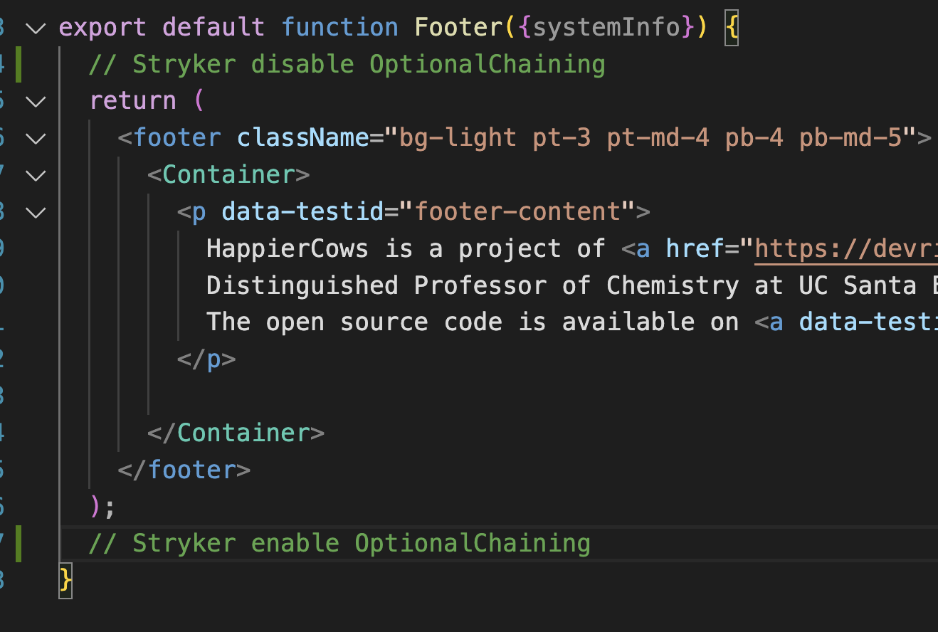Collapse the export default function Footer fold
The image size is (938, 632).
pyautogui.click(x=35, y=28)
